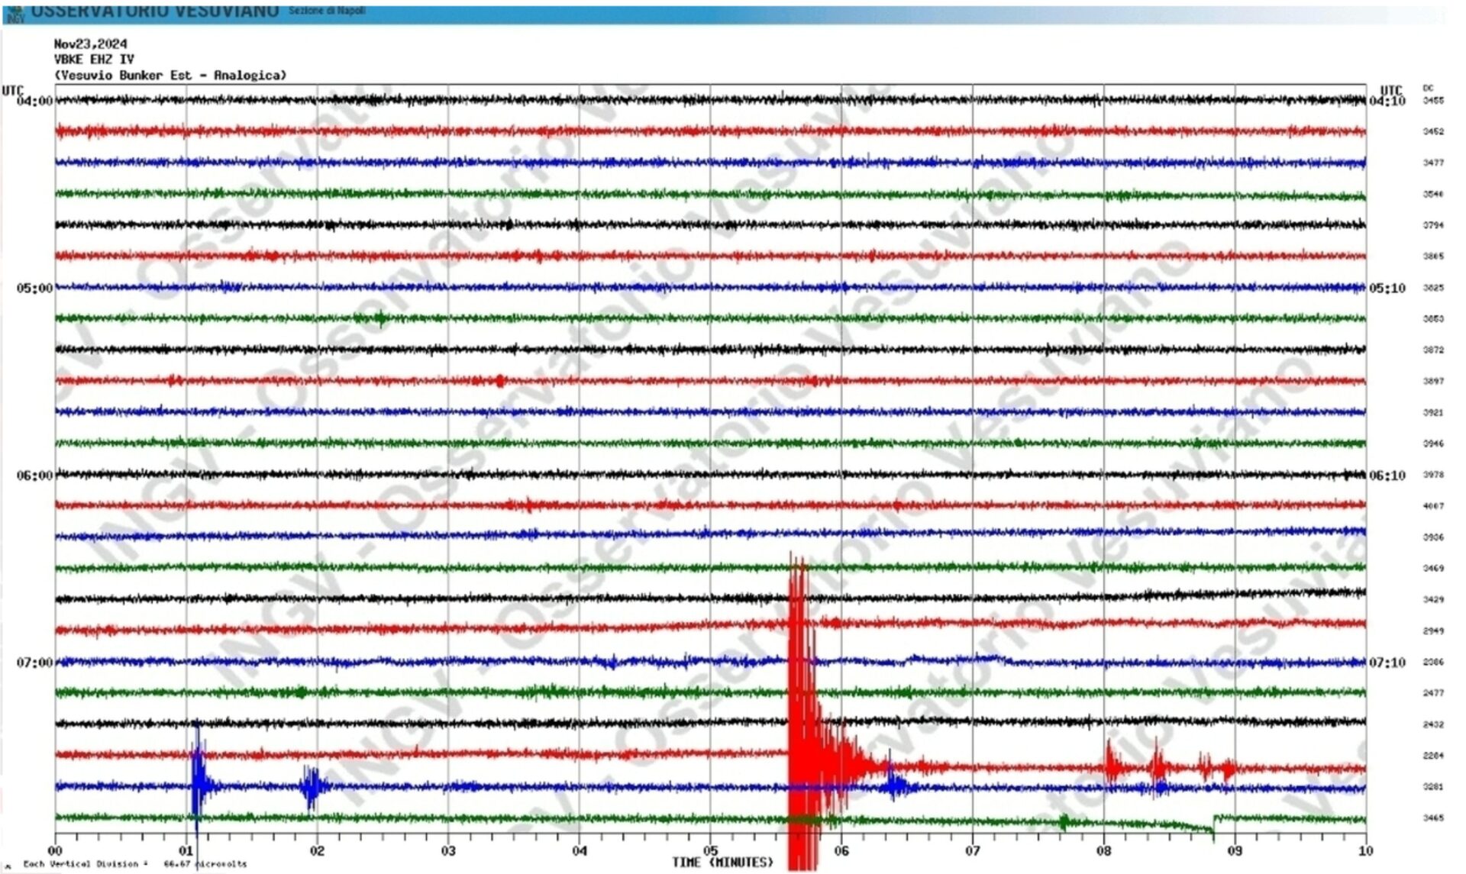Select the 04:00 time label
The height and width of the screenshot is (874, 1466).
coord(35,101)
